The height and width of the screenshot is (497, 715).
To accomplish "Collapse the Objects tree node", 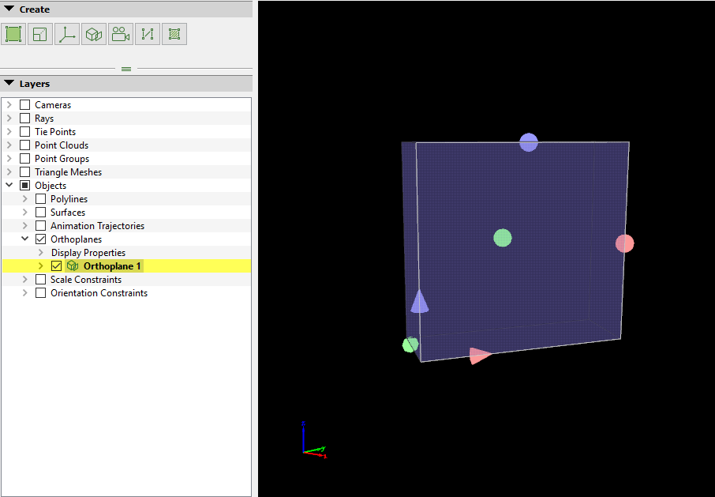I will [x=9, y=186].
